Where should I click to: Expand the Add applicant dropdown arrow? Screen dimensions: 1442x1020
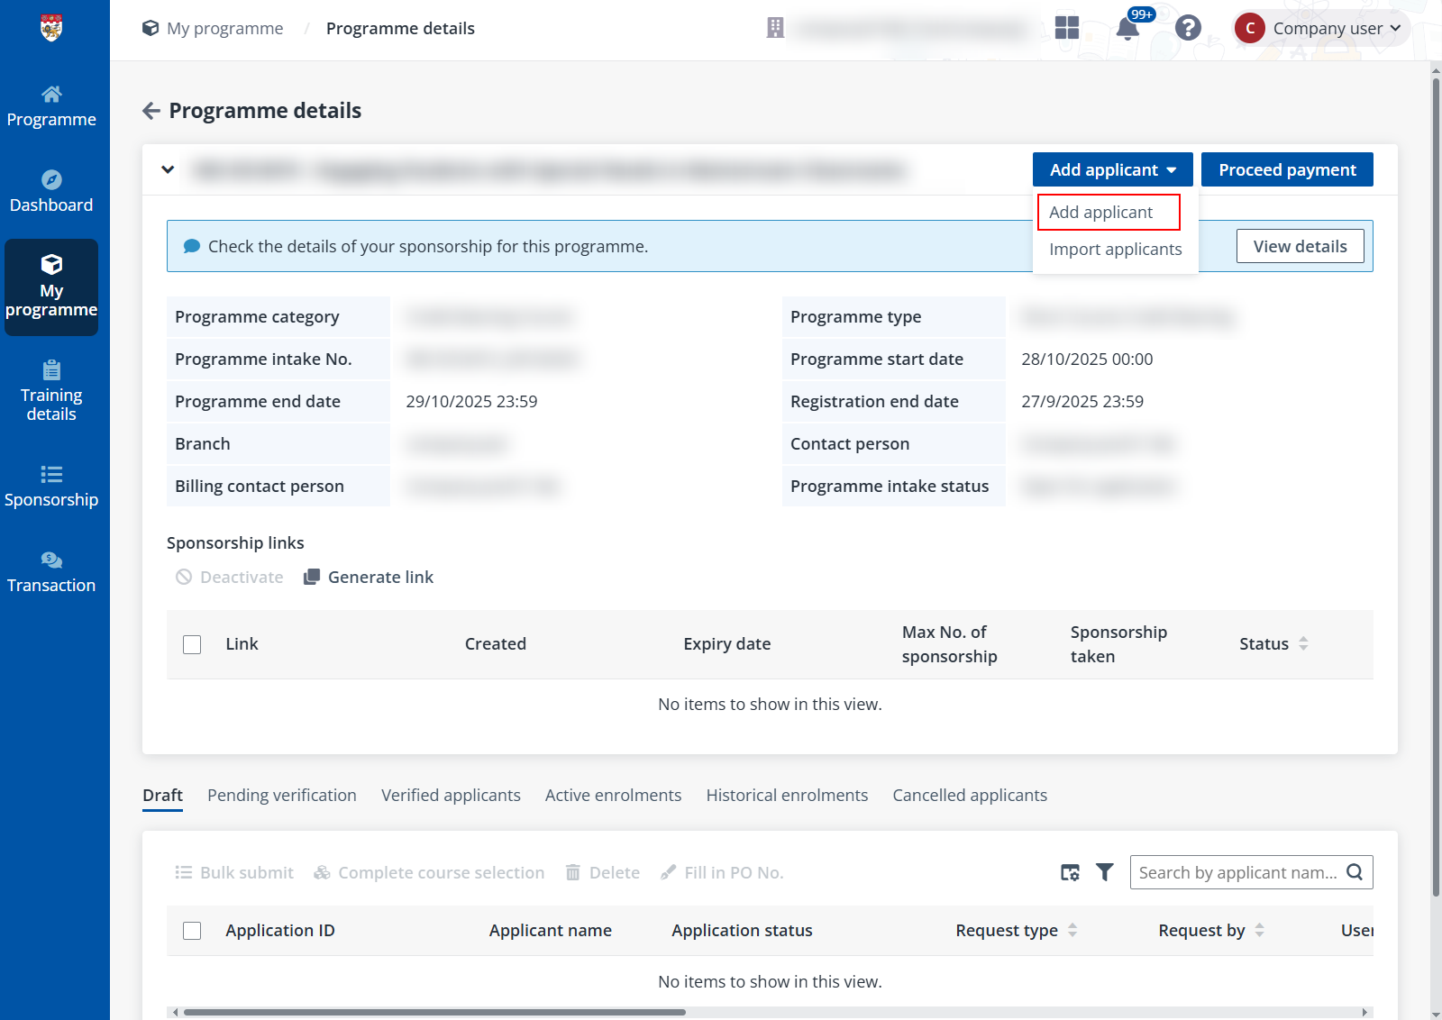(x=1173, y=169)
